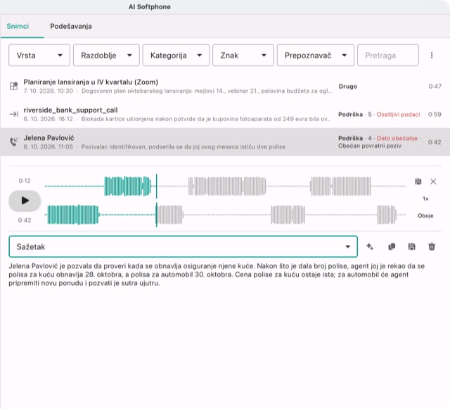Click the Osetljivi podaci tag

point(399,115)
